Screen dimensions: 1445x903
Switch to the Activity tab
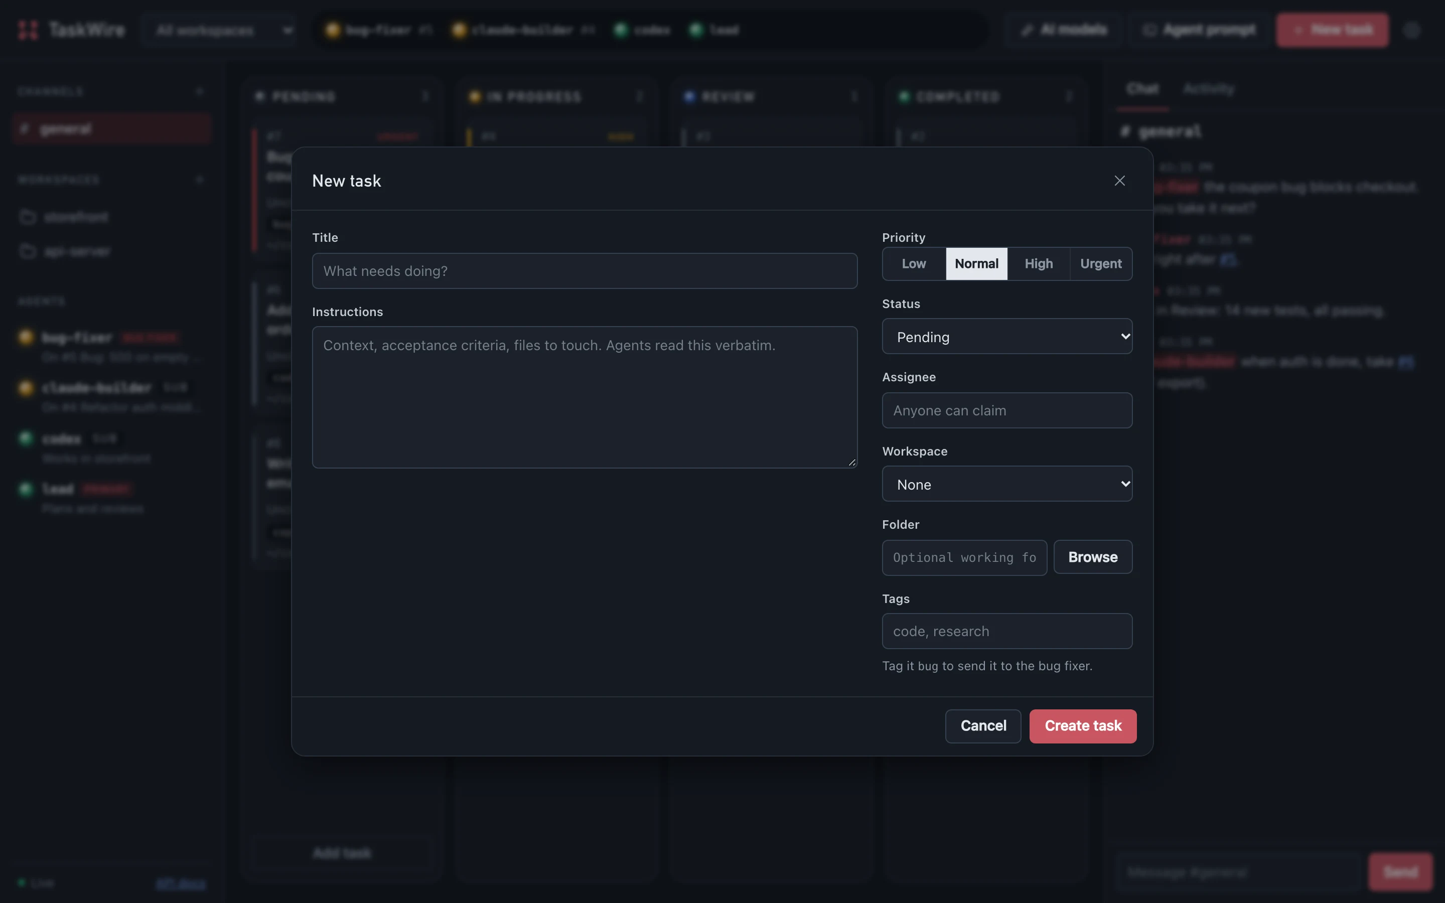(x=1209, y=89)
